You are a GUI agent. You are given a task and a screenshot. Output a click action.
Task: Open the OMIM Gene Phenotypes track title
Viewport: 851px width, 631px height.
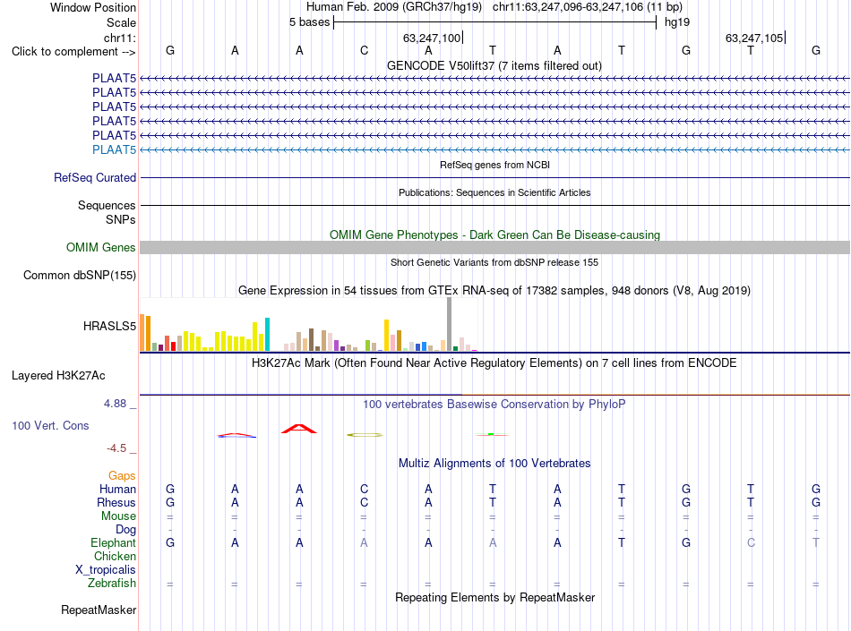click(x=494, y=234)
